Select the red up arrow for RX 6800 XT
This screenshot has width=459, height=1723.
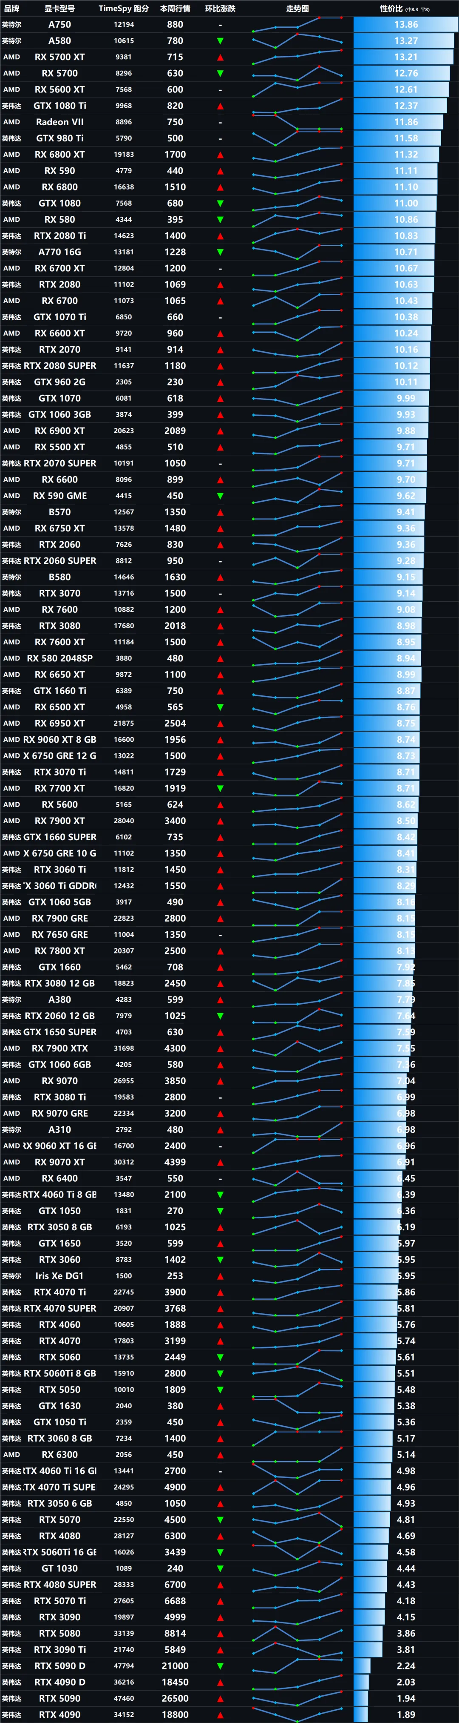click(220, 155)
